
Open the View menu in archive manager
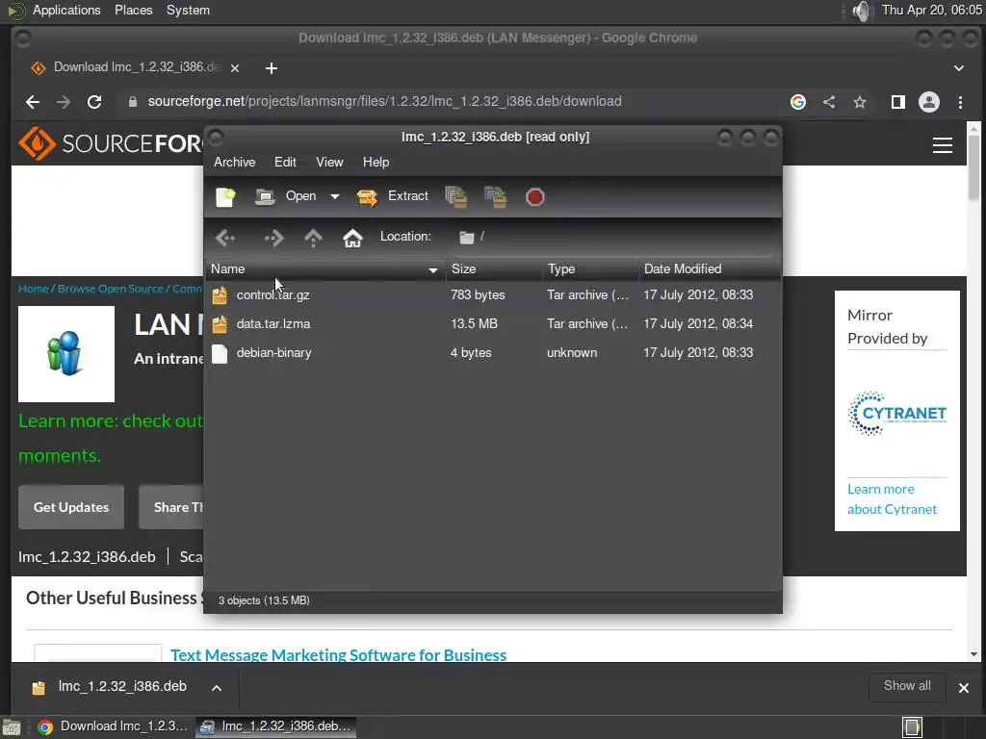pos(329,162)
